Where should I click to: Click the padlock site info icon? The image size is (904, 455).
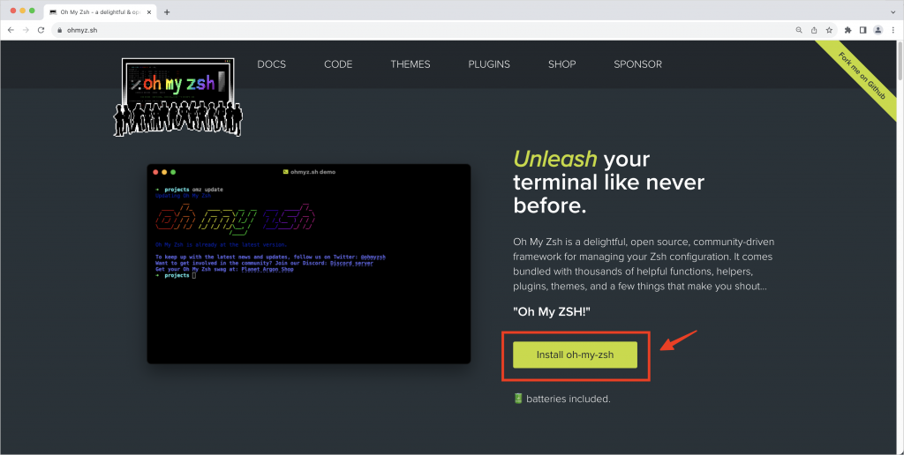(58, 30)
